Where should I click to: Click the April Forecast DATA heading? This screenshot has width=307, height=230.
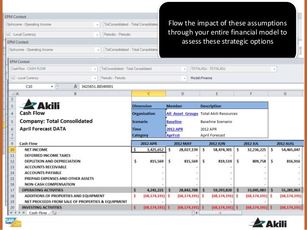43,129
